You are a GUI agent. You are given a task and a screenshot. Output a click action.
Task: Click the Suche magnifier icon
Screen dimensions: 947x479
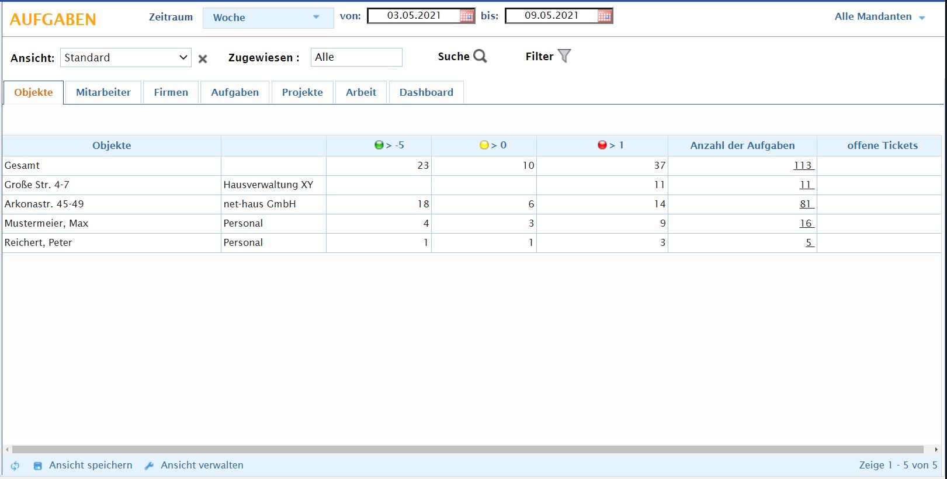(x=480, y=56)
